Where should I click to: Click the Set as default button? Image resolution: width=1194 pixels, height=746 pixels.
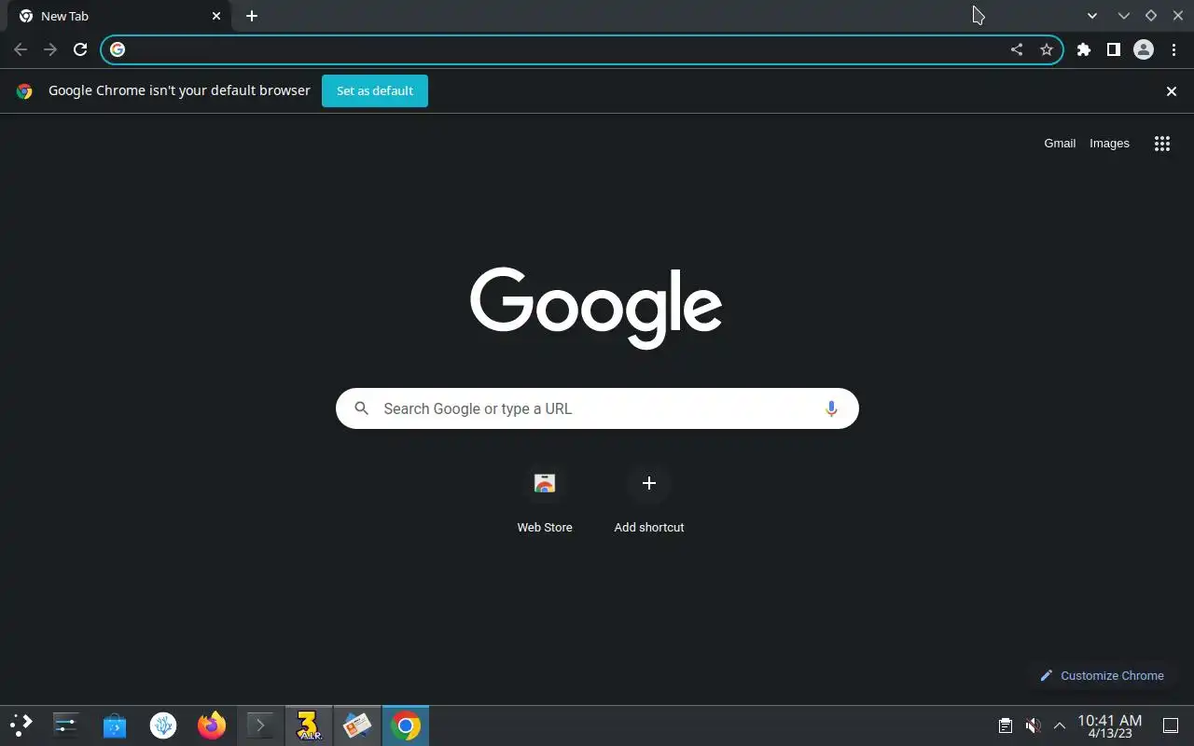(375, 90)
